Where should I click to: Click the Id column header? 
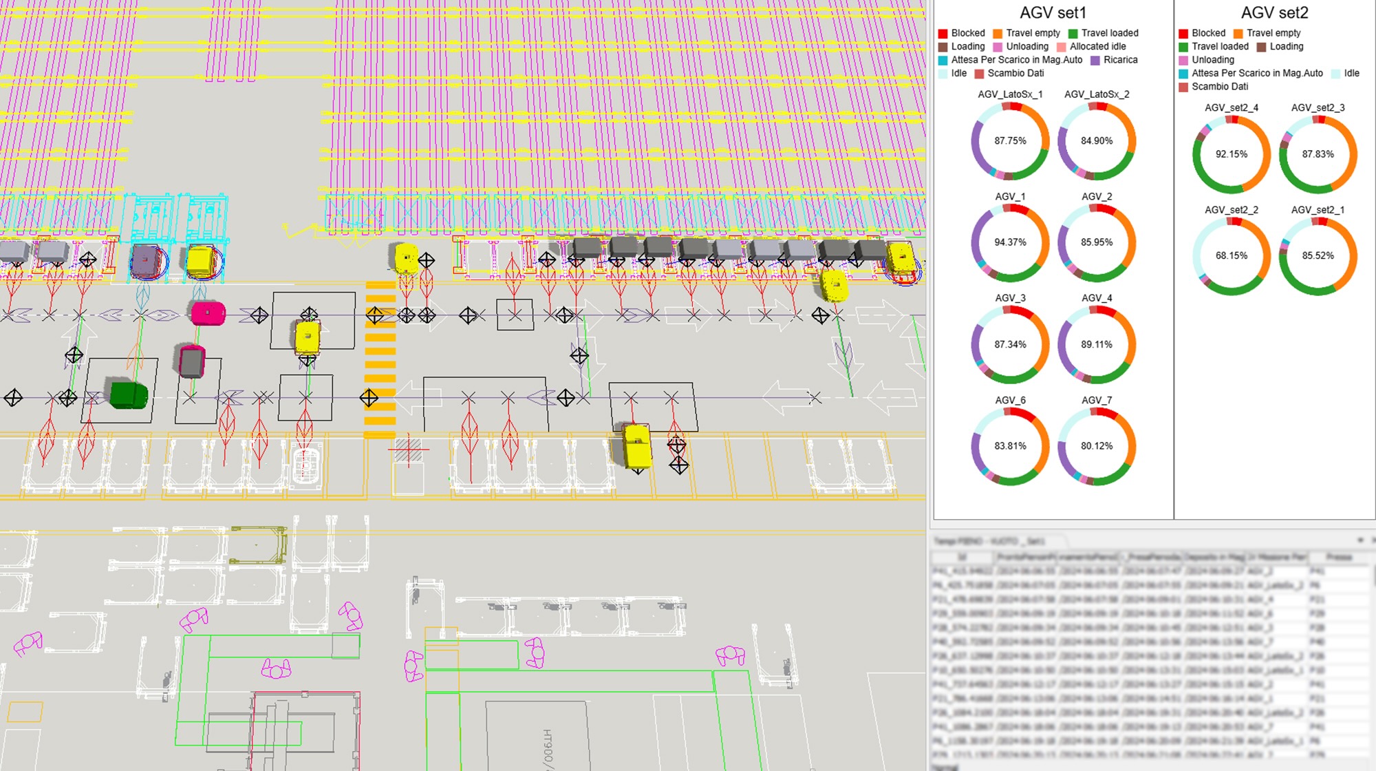[963, 557]
